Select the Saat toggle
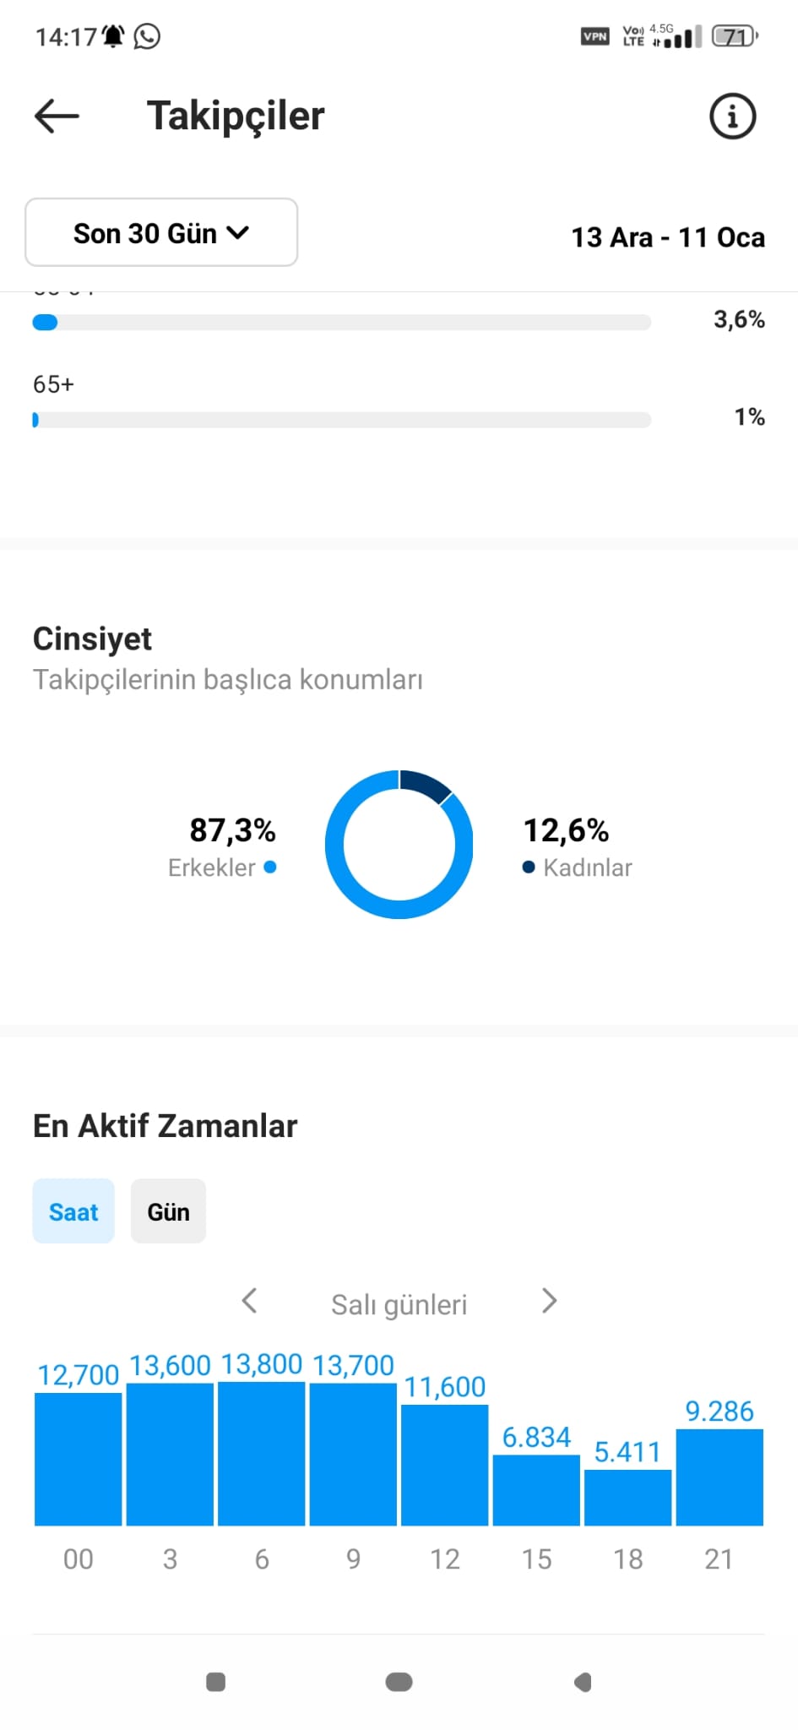Viewport: 798px width, 1730px height. (x=73, y=1211)
